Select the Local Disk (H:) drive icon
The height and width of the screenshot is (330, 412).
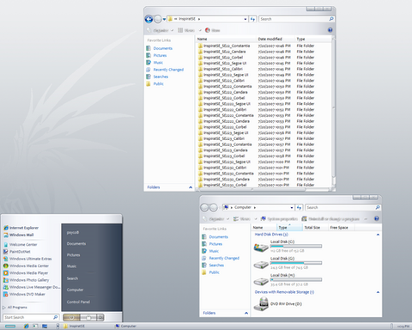261,281
